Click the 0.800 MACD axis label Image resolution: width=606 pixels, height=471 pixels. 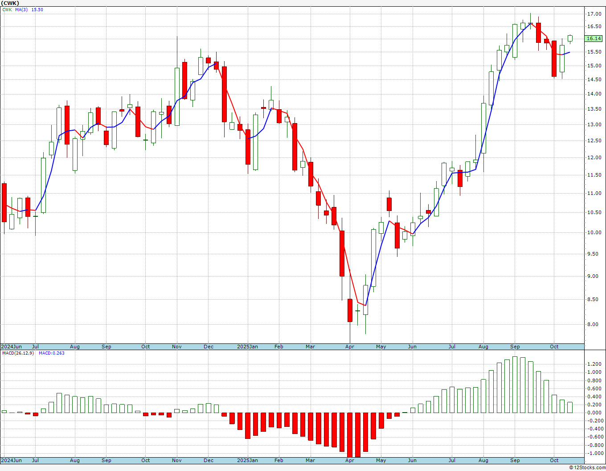click(594, 381)
